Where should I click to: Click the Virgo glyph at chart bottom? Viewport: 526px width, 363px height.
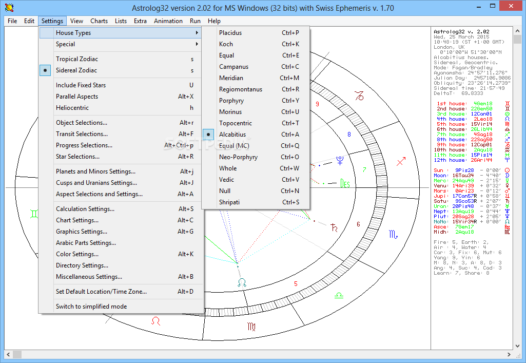coord(251,326)
